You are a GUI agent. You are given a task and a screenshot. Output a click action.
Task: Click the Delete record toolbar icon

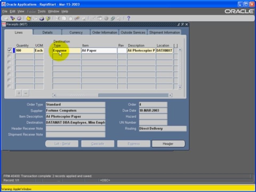point(83,18)
